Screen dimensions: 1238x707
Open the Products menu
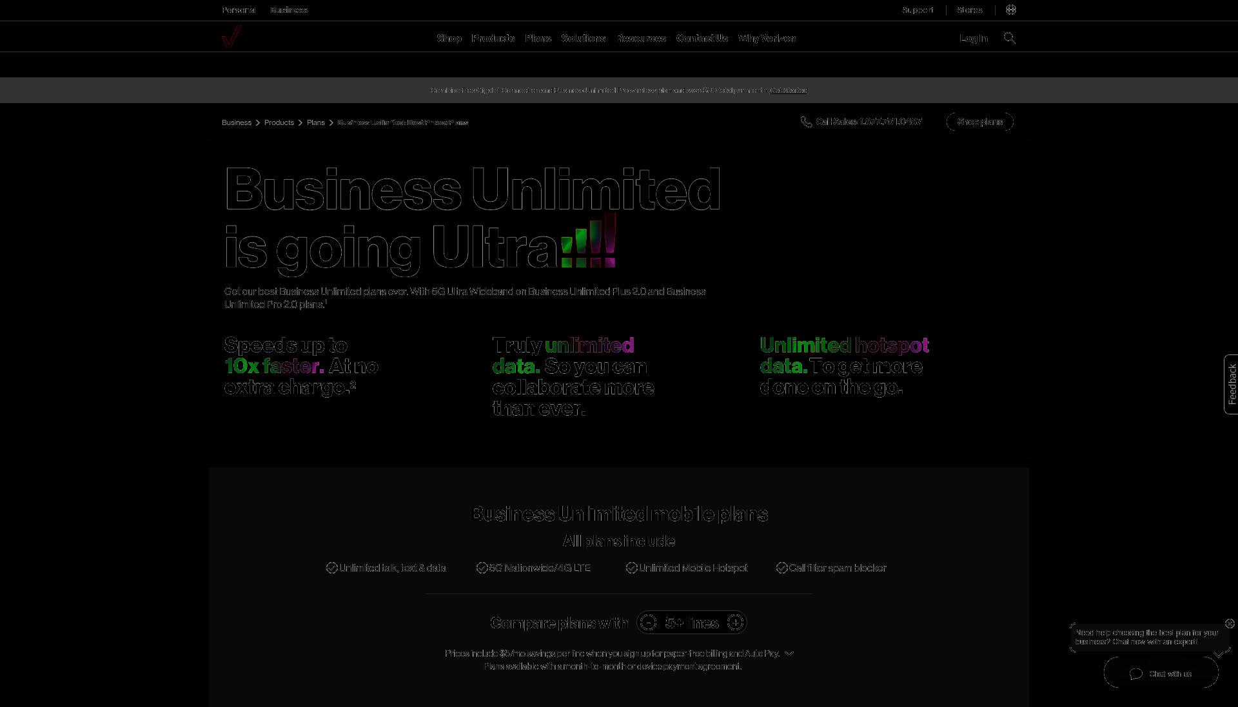click(x=493, y=38)
